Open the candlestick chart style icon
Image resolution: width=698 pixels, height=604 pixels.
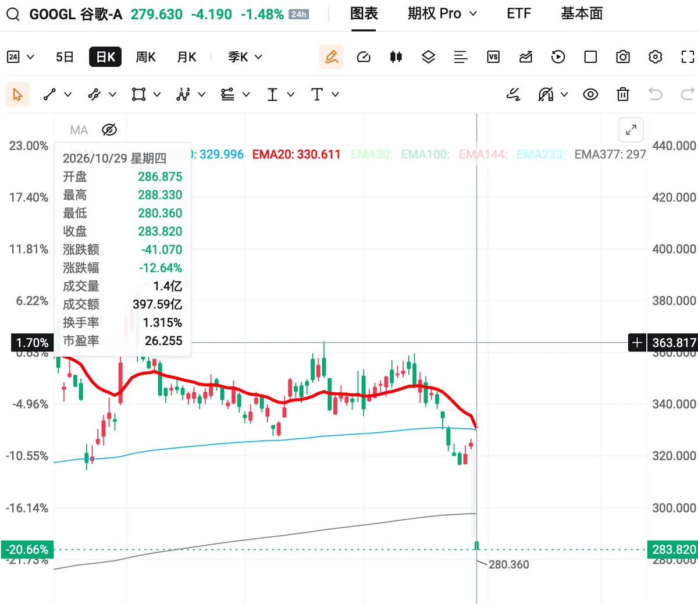tap(396, 57)
